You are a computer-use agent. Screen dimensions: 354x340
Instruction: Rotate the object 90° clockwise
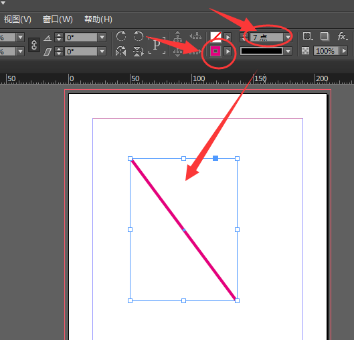121,36
